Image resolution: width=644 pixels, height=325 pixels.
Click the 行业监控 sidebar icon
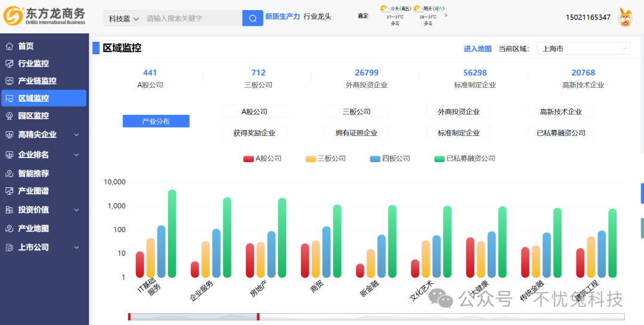9,64
